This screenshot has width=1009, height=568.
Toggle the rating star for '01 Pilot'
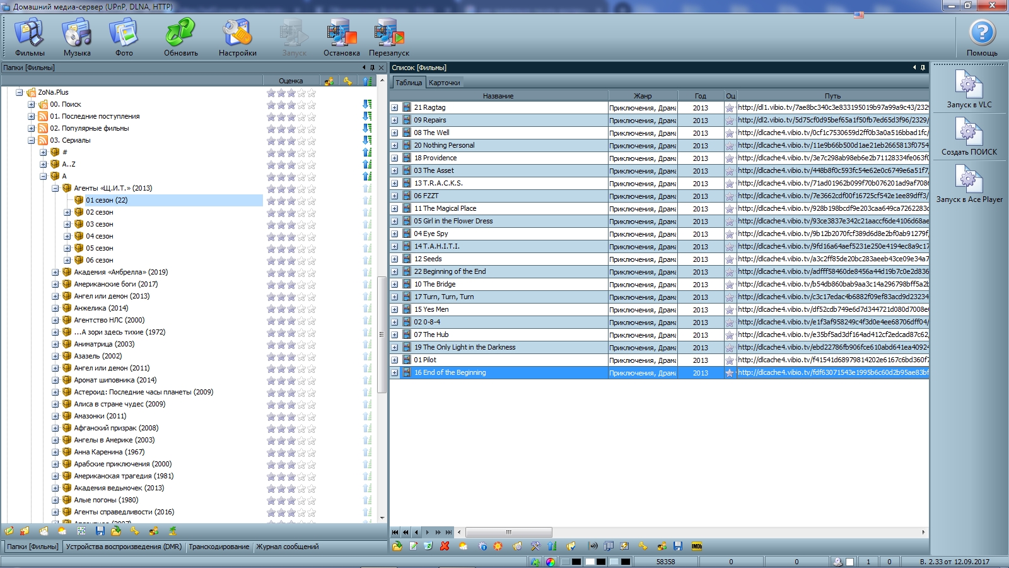[x=730, y=360]
